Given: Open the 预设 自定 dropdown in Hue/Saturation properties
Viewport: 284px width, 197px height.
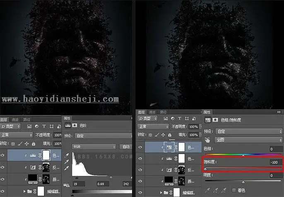Looking at the screenshot, I should coord(249,131).
